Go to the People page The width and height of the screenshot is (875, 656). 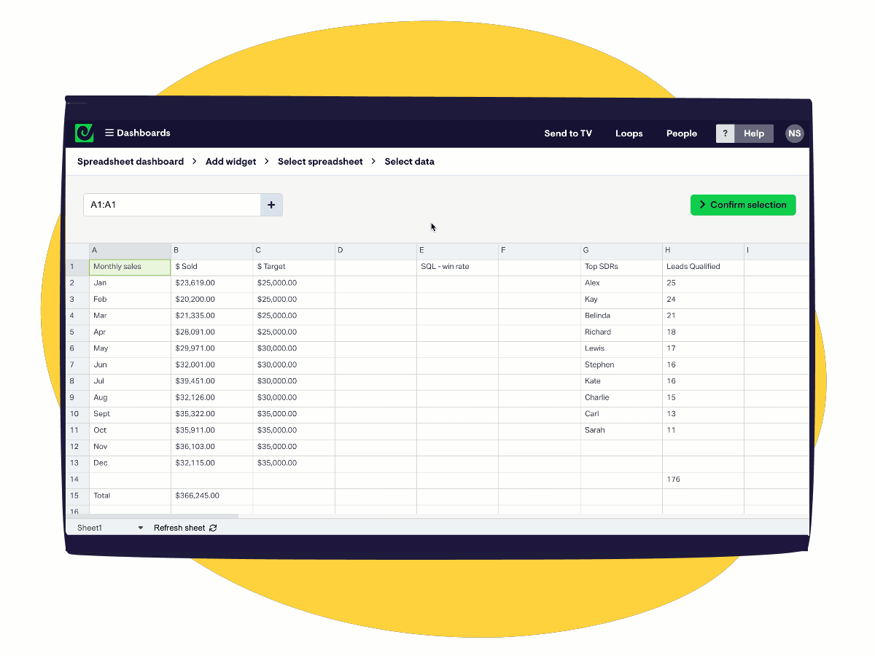pos(681,133)
